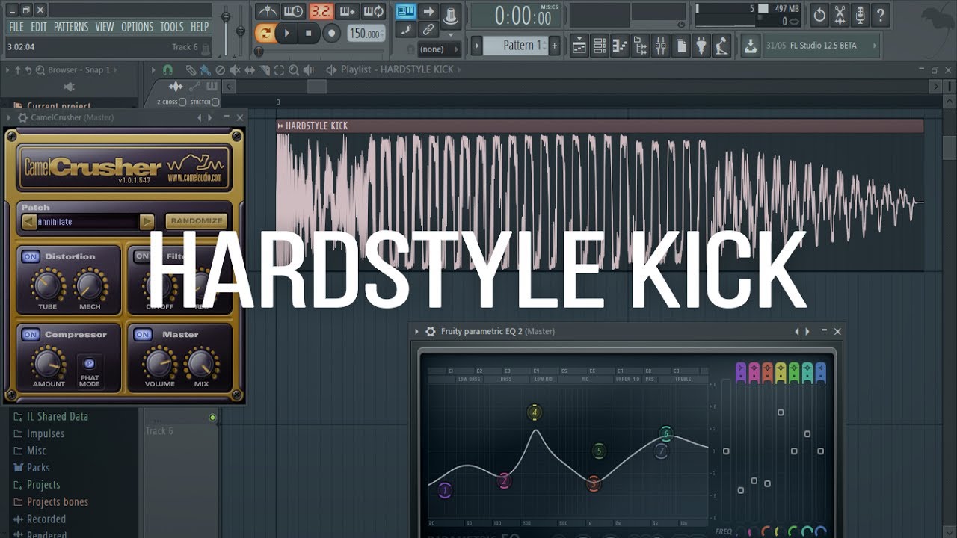The height and width of the screenshot is (538, 957).
Task: Click the undo history circular arrow icon
Action: (820, 15)
